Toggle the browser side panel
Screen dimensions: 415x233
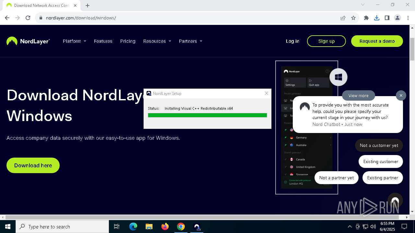387,18
